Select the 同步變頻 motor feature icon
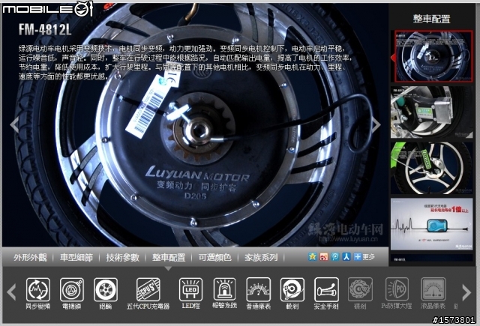 [38, 289]
